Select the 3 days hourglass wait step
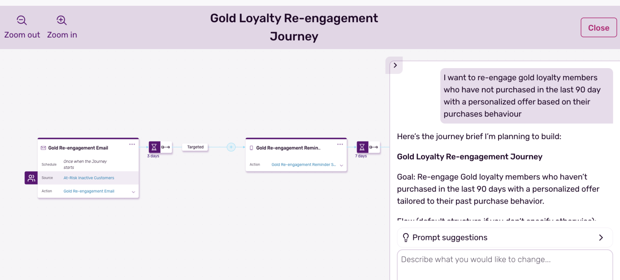 coord(154,147)
